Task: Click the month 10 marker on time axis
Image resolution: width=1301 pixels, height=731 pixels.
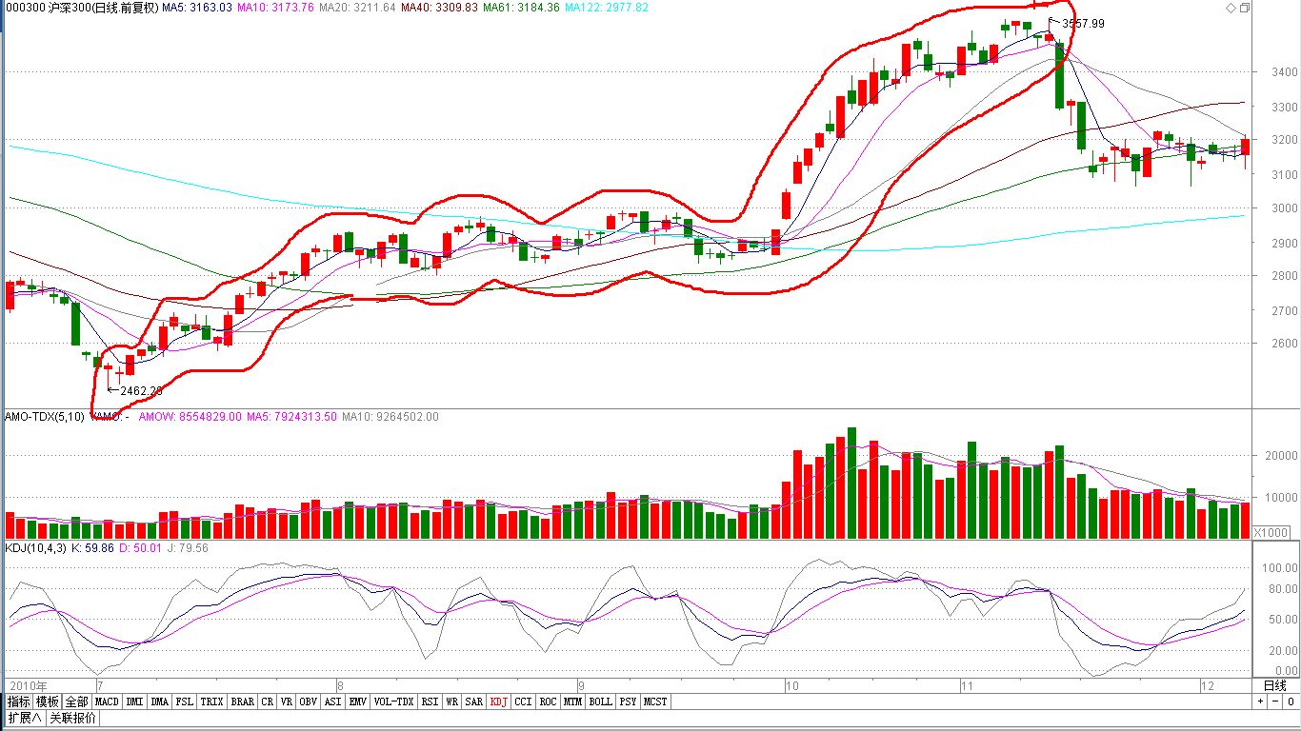Action: click(x=791, y=685)
